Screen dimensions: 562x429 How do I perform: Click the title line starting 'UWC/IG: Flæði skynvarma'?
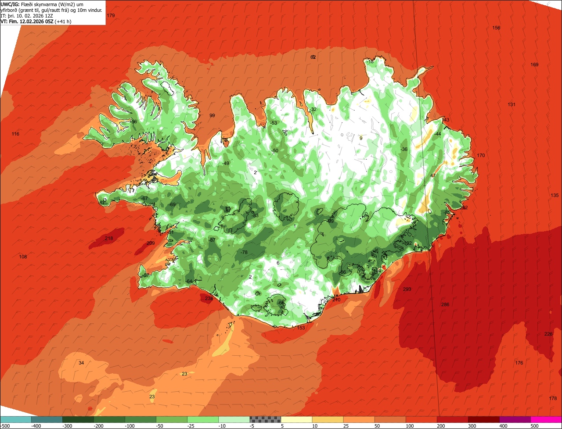tap(42, 4)
